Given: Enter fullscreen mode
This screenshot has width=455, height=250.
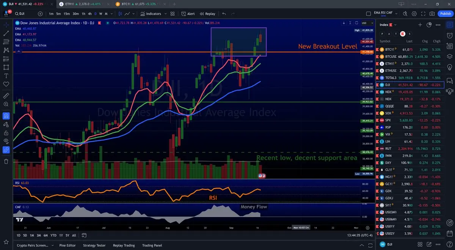Looking at the screenshot, I should 423,14.
